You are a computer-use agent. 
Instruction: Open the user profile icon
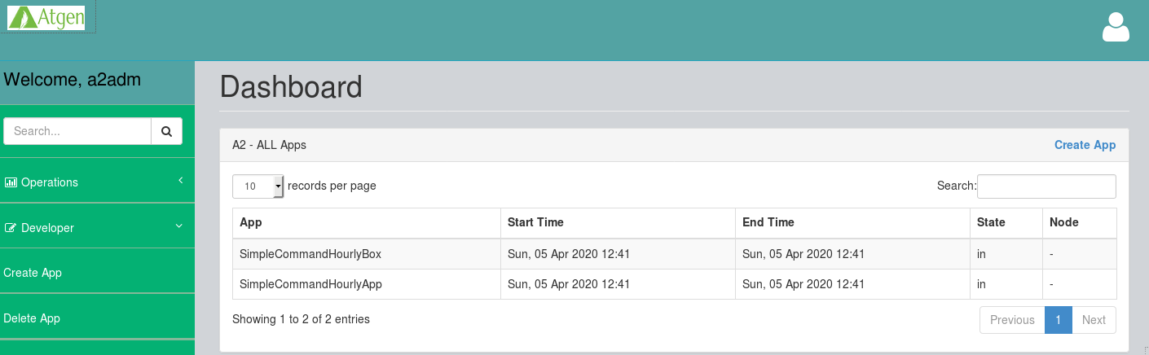pyautogui.click(x=1116, y=27)
